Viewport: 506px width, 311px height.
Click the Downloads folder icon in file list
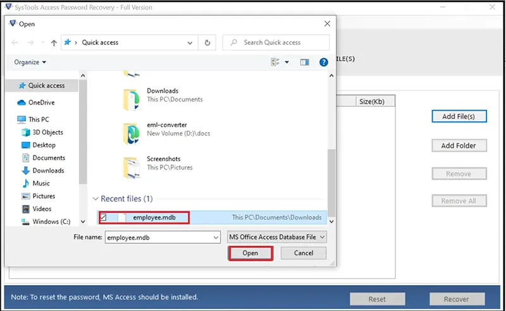[132, 100]
